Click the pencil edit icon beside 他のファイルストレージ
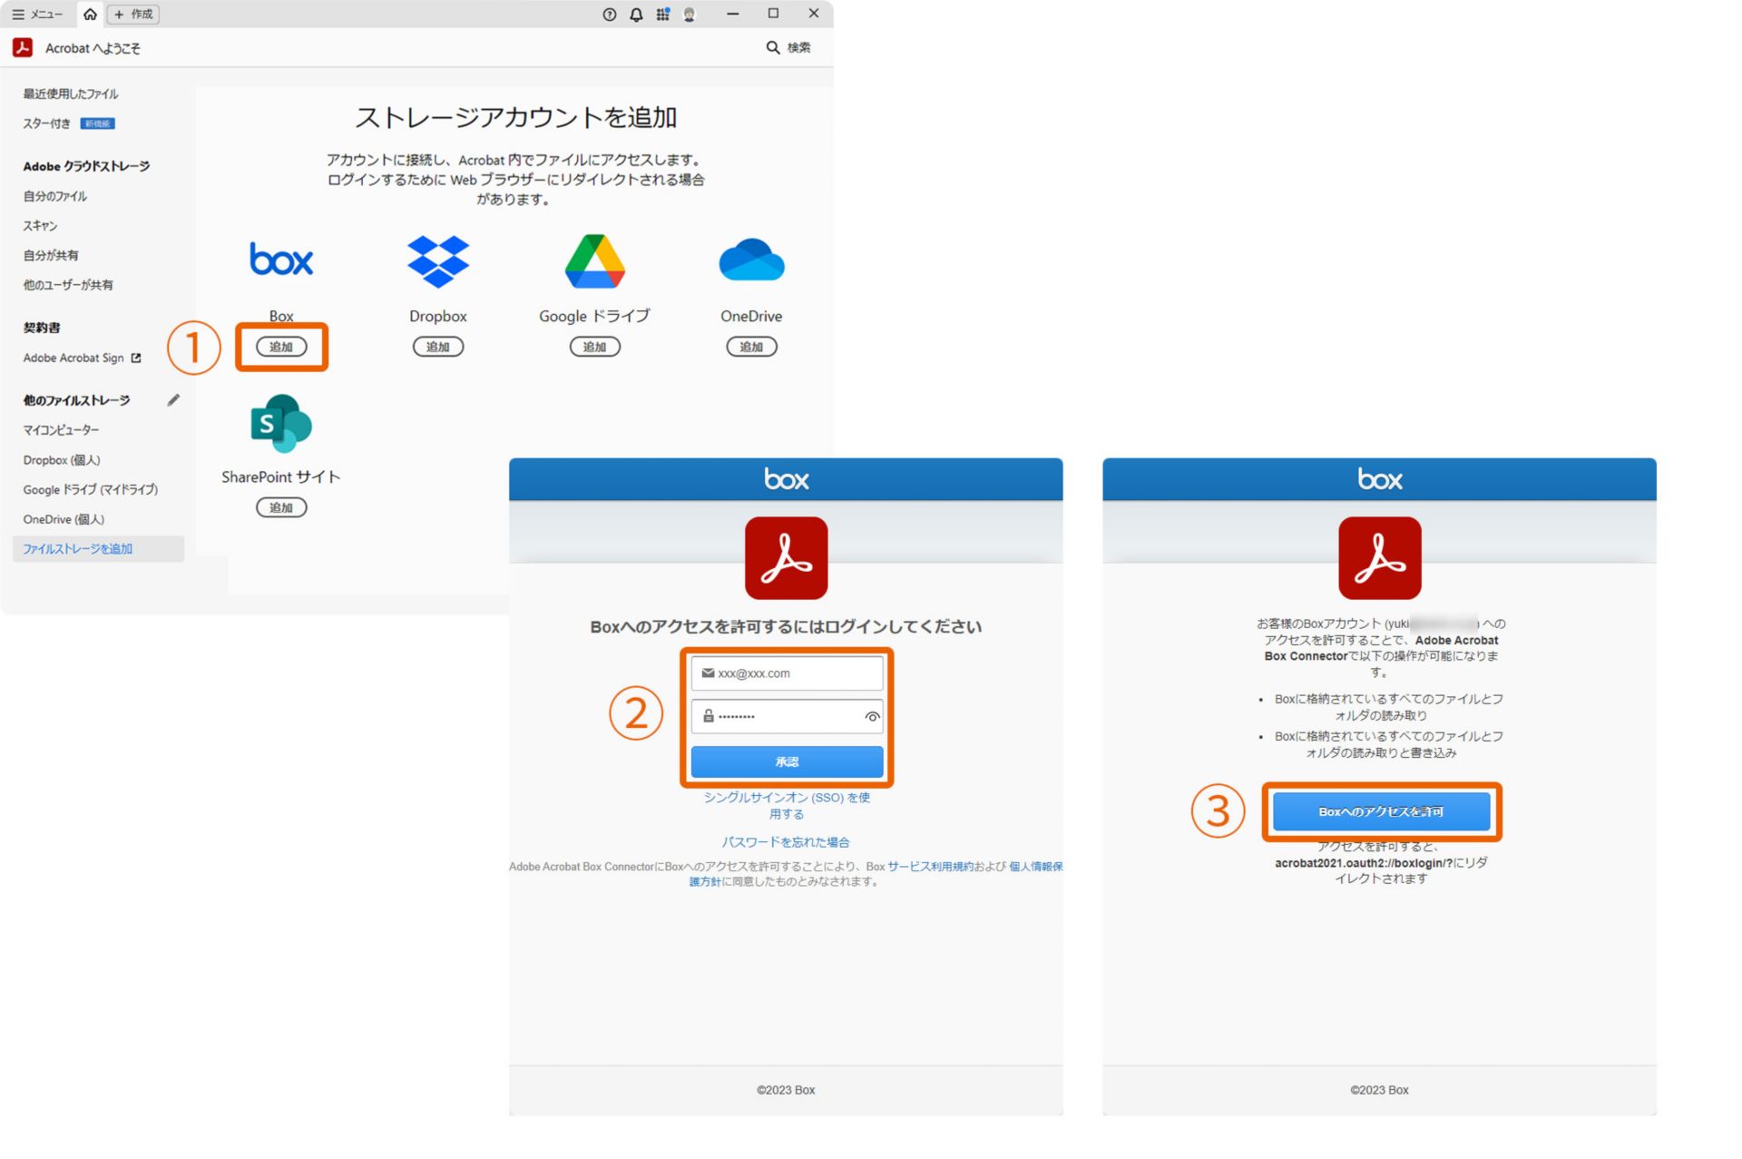 pyautogui.click(x=173, y=400)
